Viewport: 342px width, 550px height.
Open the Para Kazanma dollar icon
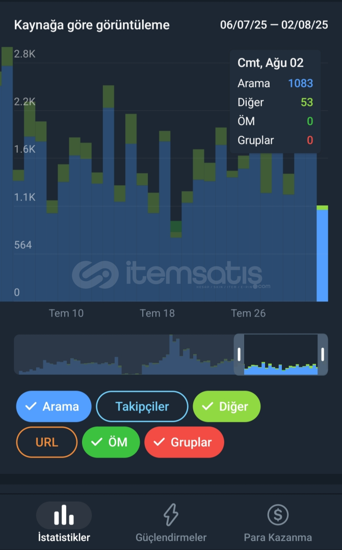278,515
